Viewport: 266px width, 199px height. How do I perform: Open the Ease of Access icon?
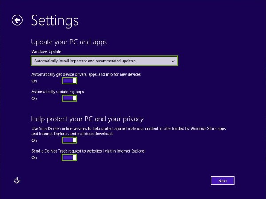tap(17, 180)
